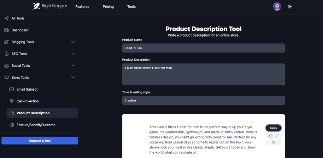Expand the SEO Tools chevron
This screenshot has height=158, width=323.
73,54
